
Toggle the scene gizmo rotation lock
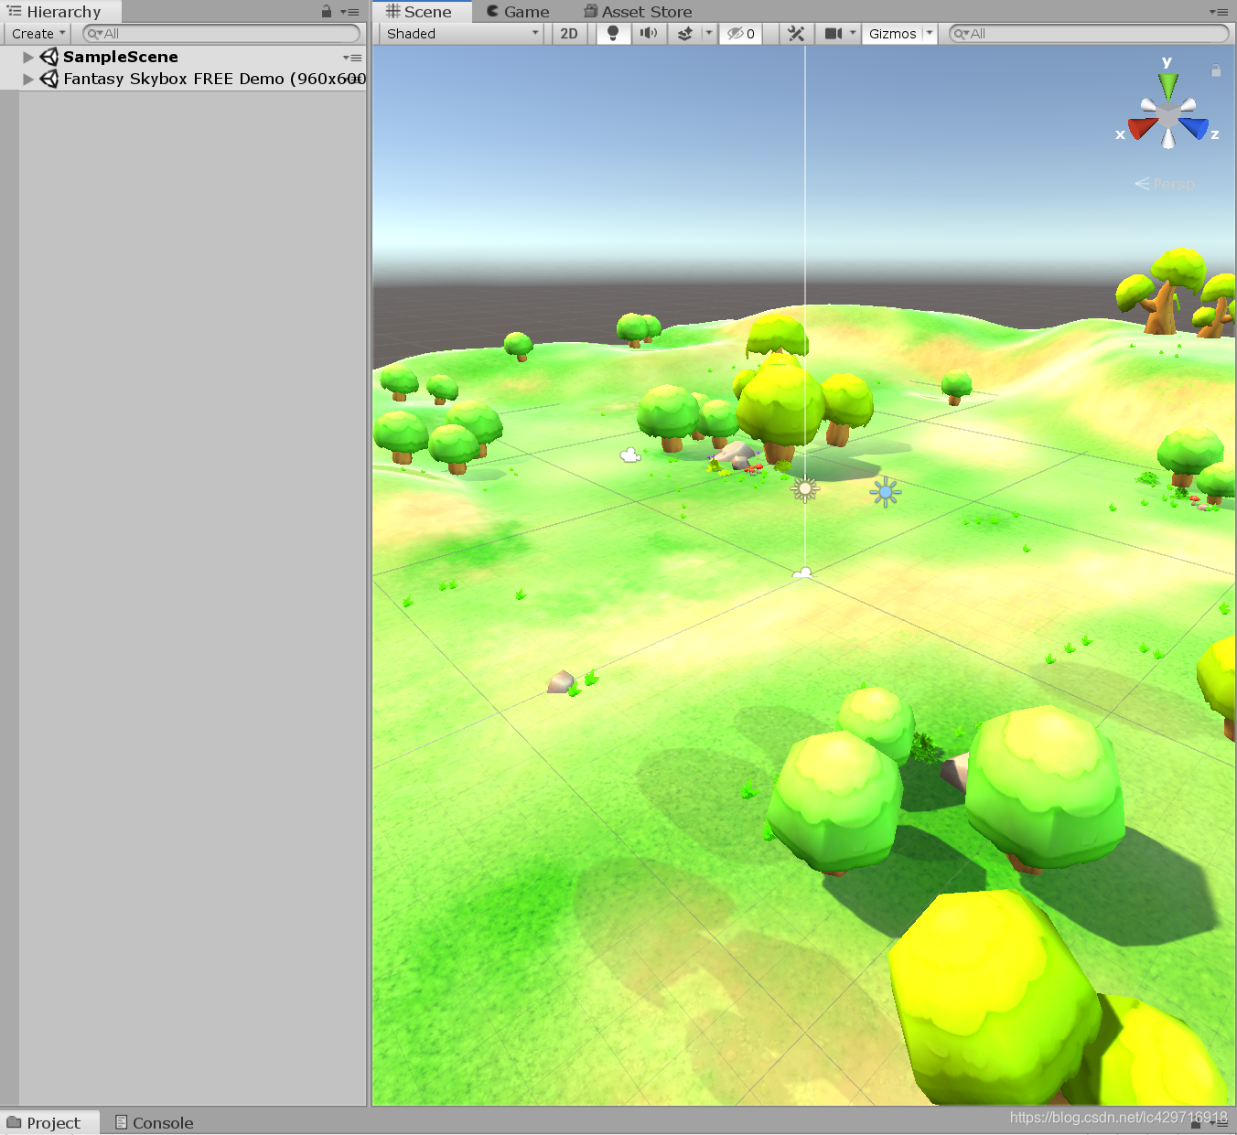[1216, 70]
